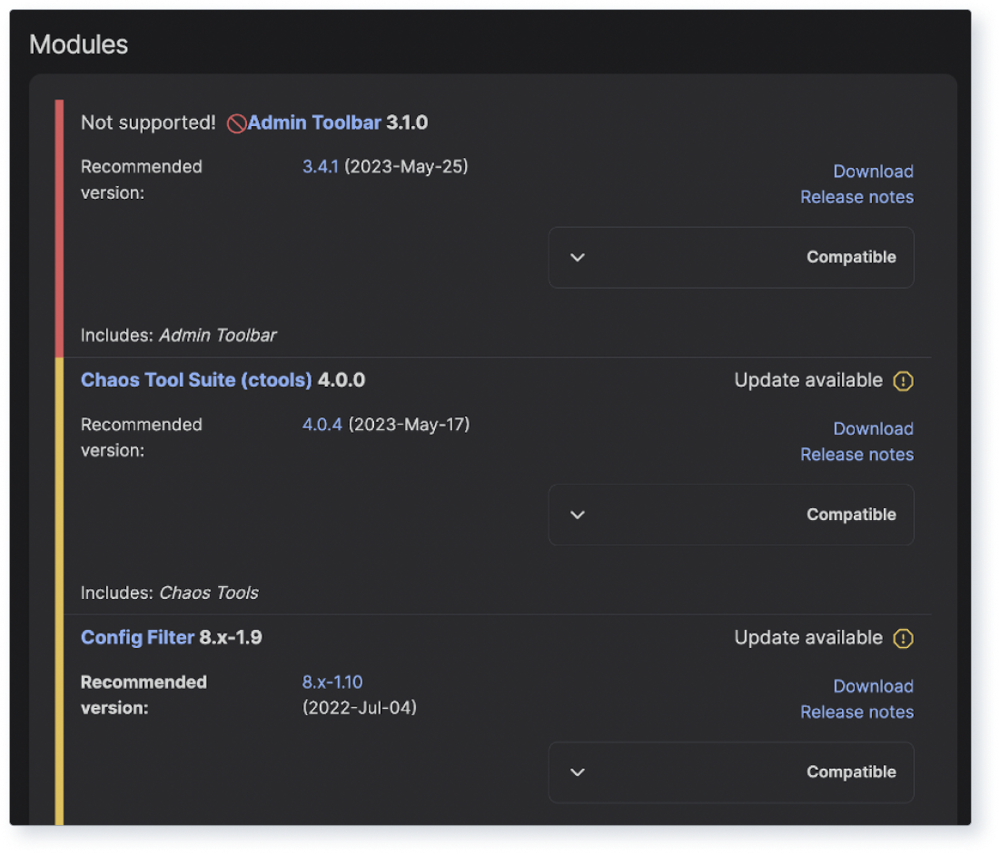Download the recommended Admin Toolbar release
This screenshot has width=999, height=854.
point(873,172)
